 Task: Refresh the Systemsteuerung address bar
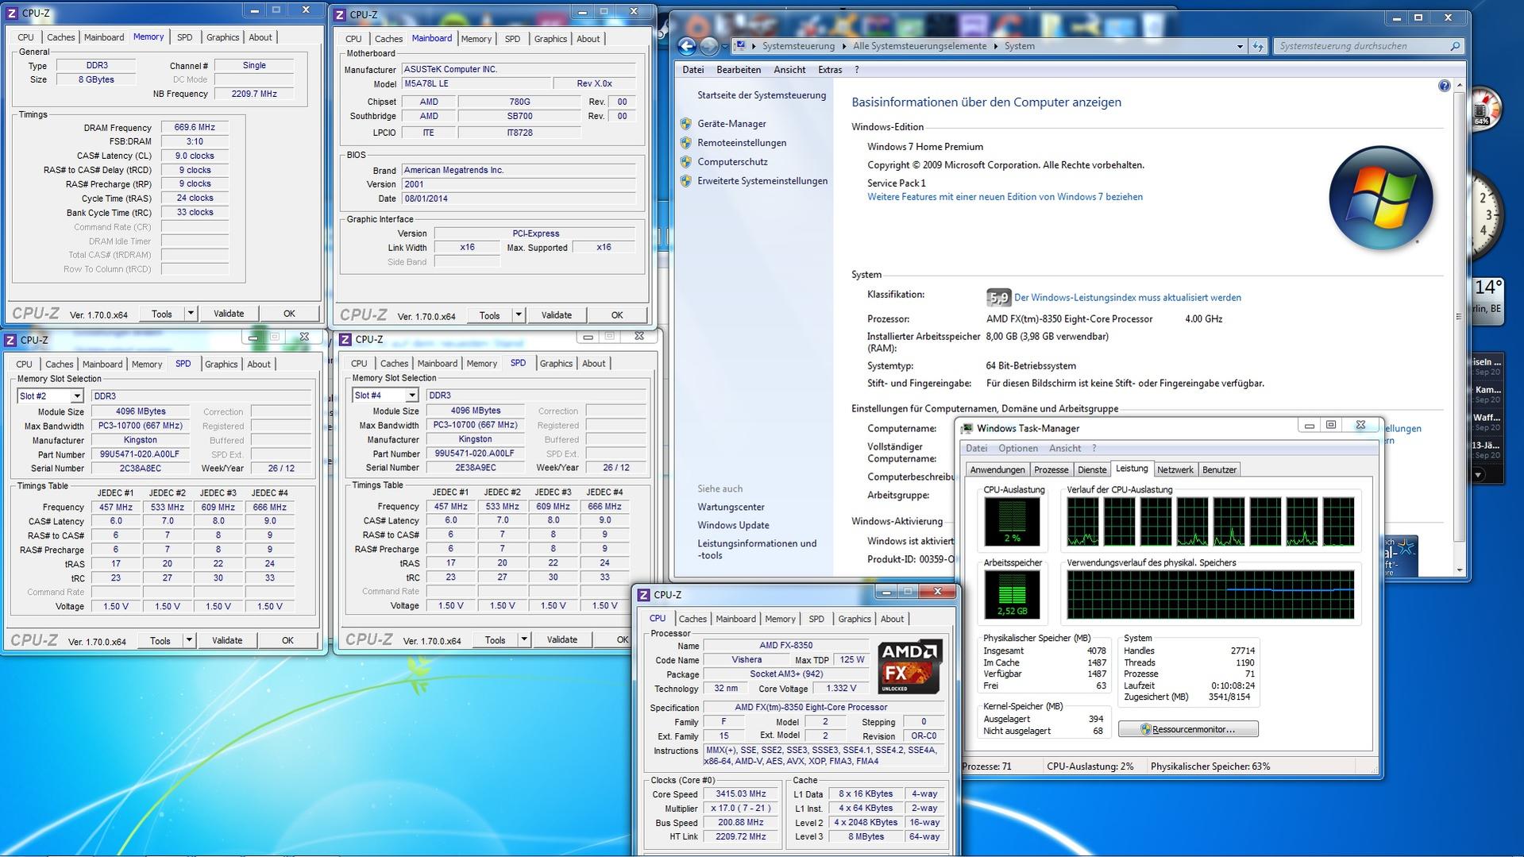(1258, 46)
